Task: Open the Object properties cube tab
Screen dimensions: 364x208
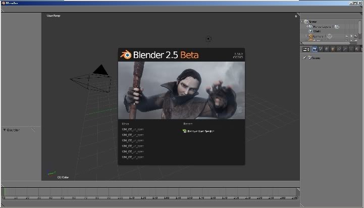Action: click(x=333, y=49)
